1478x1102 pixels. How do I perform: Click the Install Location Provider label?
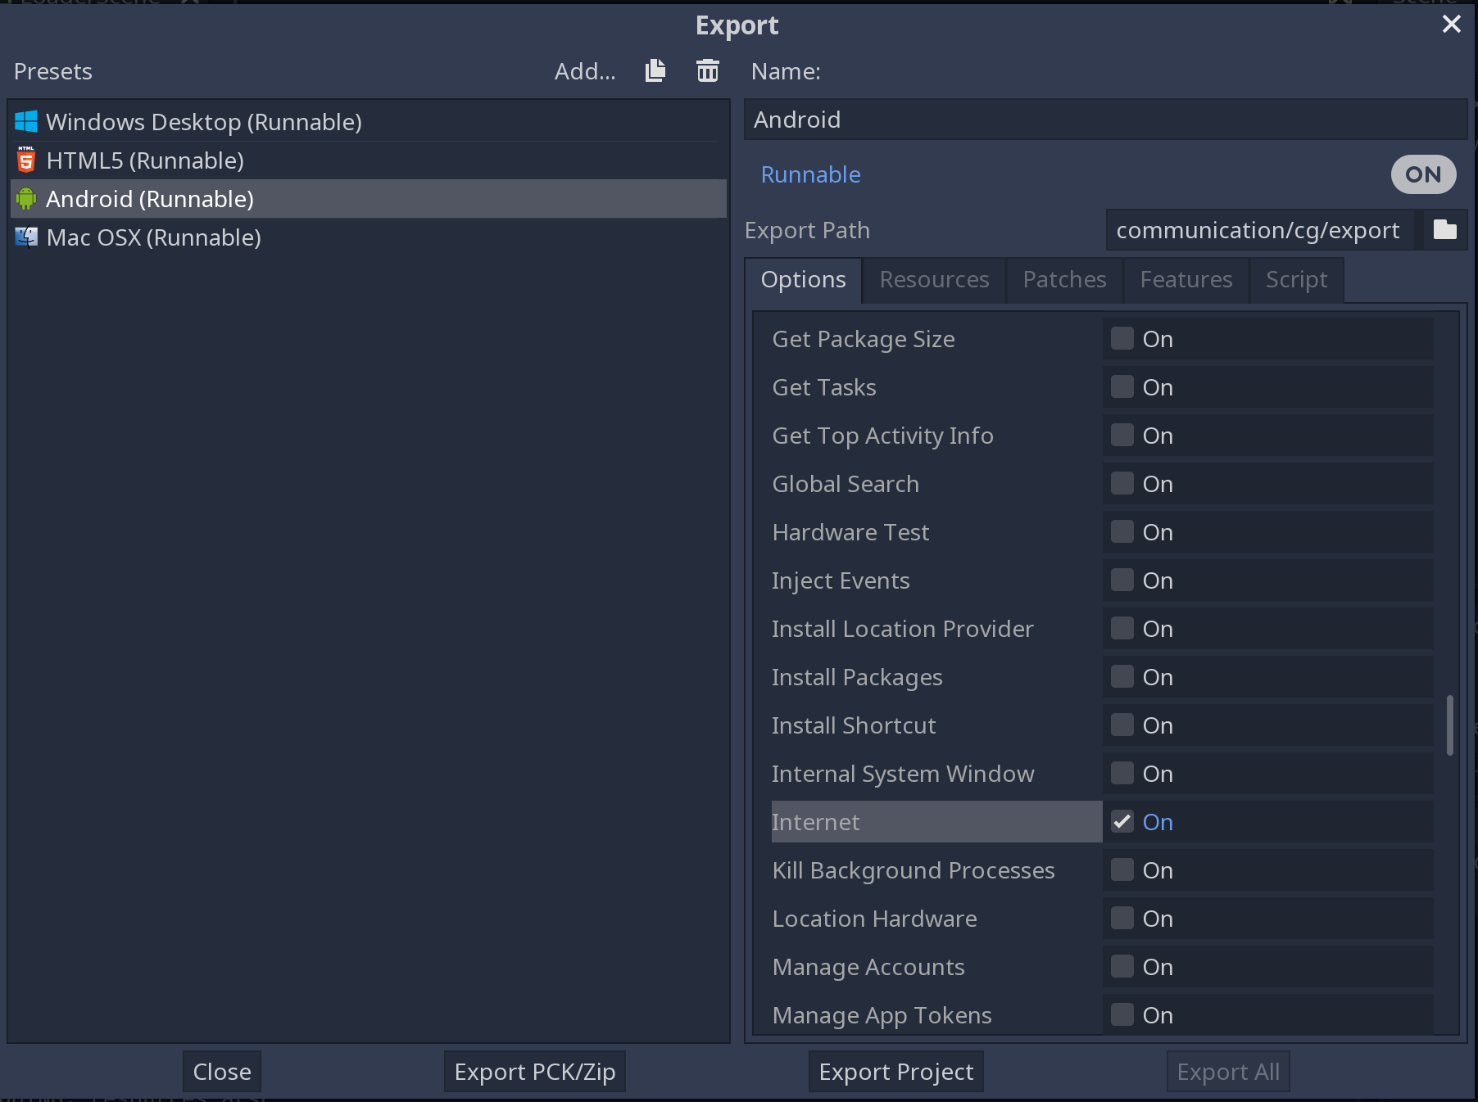click(x=902, y=629)
